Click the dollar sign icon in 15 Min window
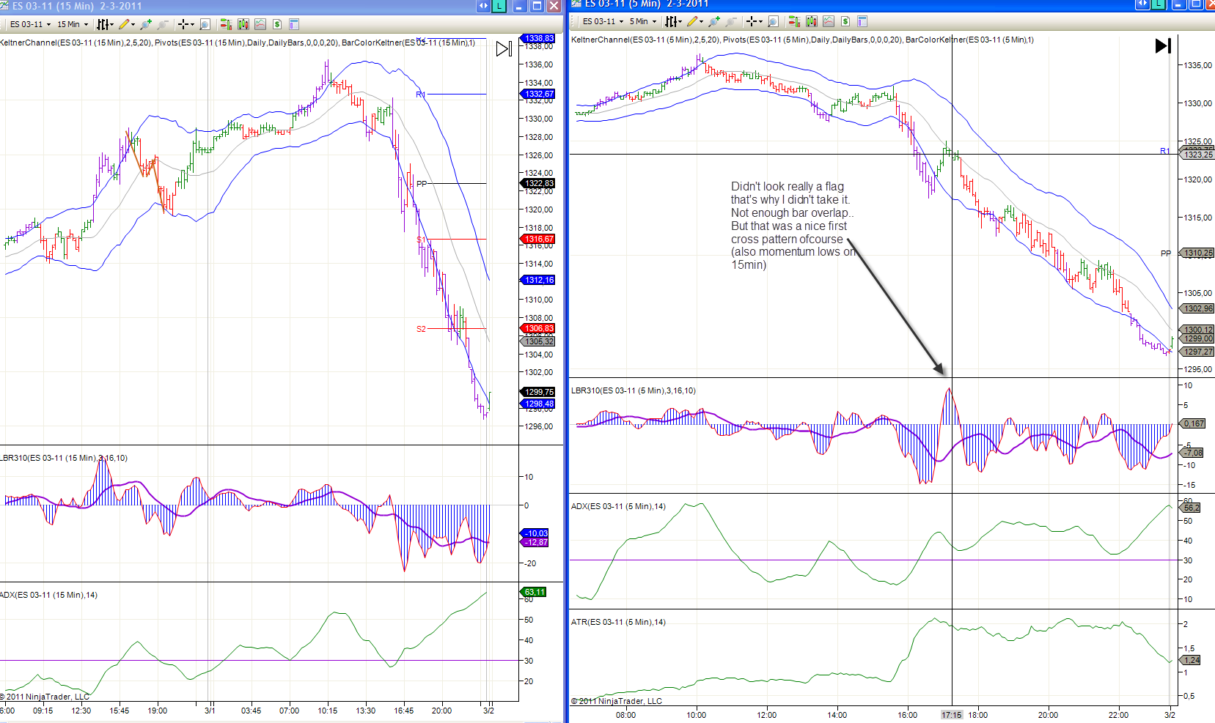The width and height of the screenshot is (1215, 723). click(x=277, y=24)
